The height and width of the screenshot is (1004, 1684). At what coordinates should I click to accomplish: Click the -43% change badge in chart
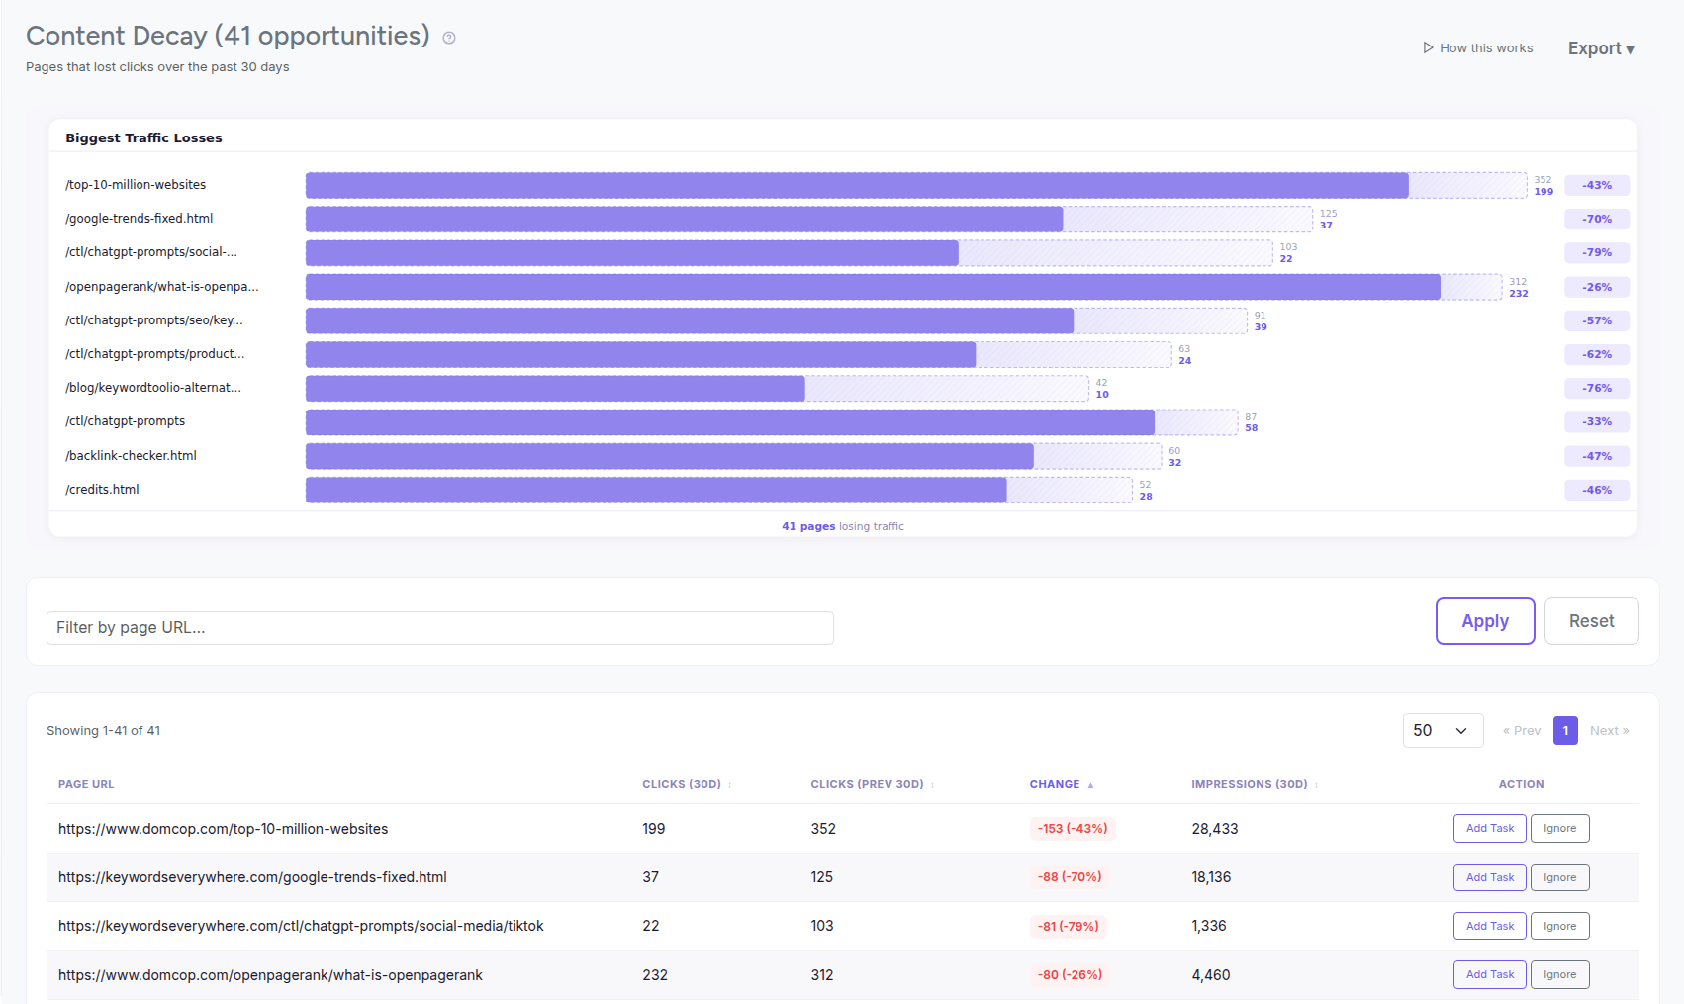[1596, 185]
